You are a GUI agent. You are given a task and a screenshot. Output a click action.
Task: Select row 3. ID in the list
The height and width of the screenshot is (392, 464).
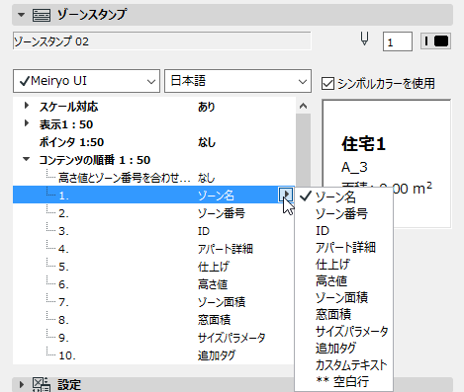(x=154, y=231)
